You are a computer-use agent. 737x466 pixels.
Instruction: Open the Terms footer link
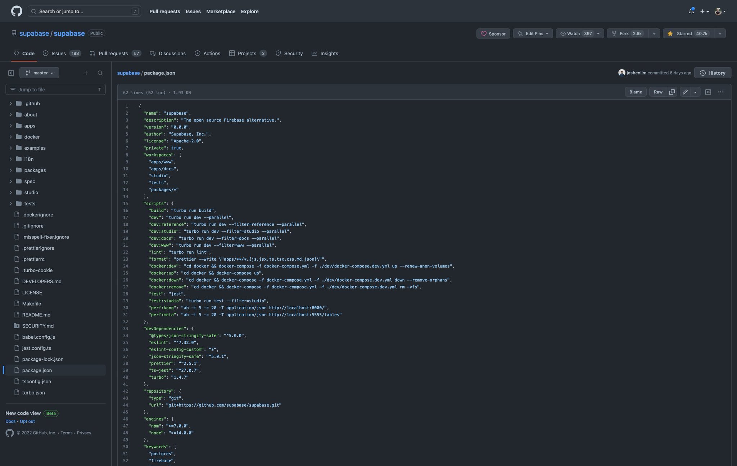(67, 433)
